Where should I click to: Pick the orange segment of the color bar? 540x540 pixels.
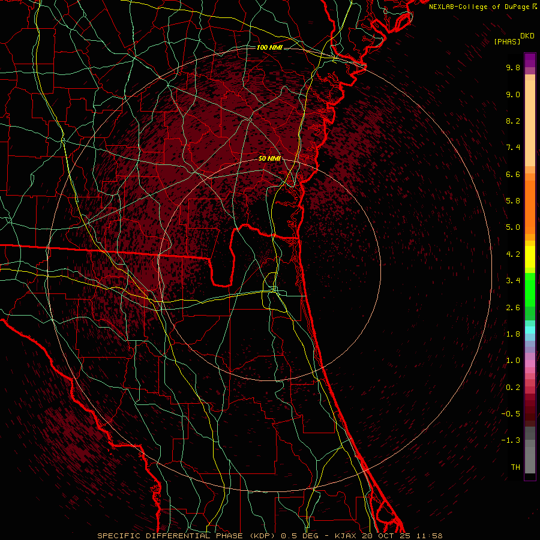click(x=530, y=206)
